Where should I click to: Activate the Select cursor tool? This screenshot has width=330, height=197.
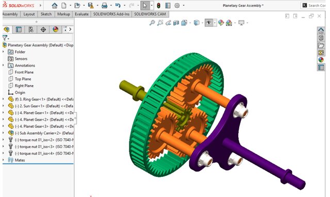(145, 6)
